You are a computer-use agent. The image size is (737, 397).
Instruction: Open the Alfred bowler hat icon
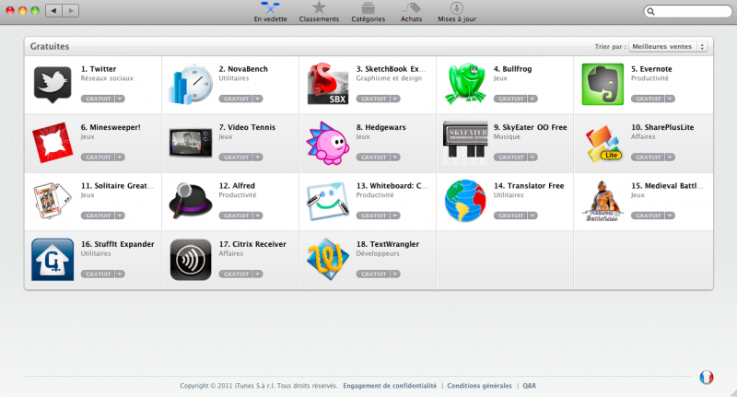coord(191,200)
